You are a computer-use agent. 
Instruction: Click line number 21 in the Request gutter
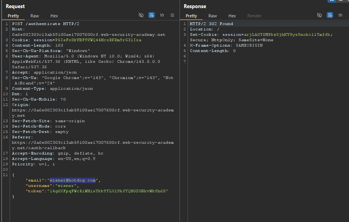tap(5, 175)
